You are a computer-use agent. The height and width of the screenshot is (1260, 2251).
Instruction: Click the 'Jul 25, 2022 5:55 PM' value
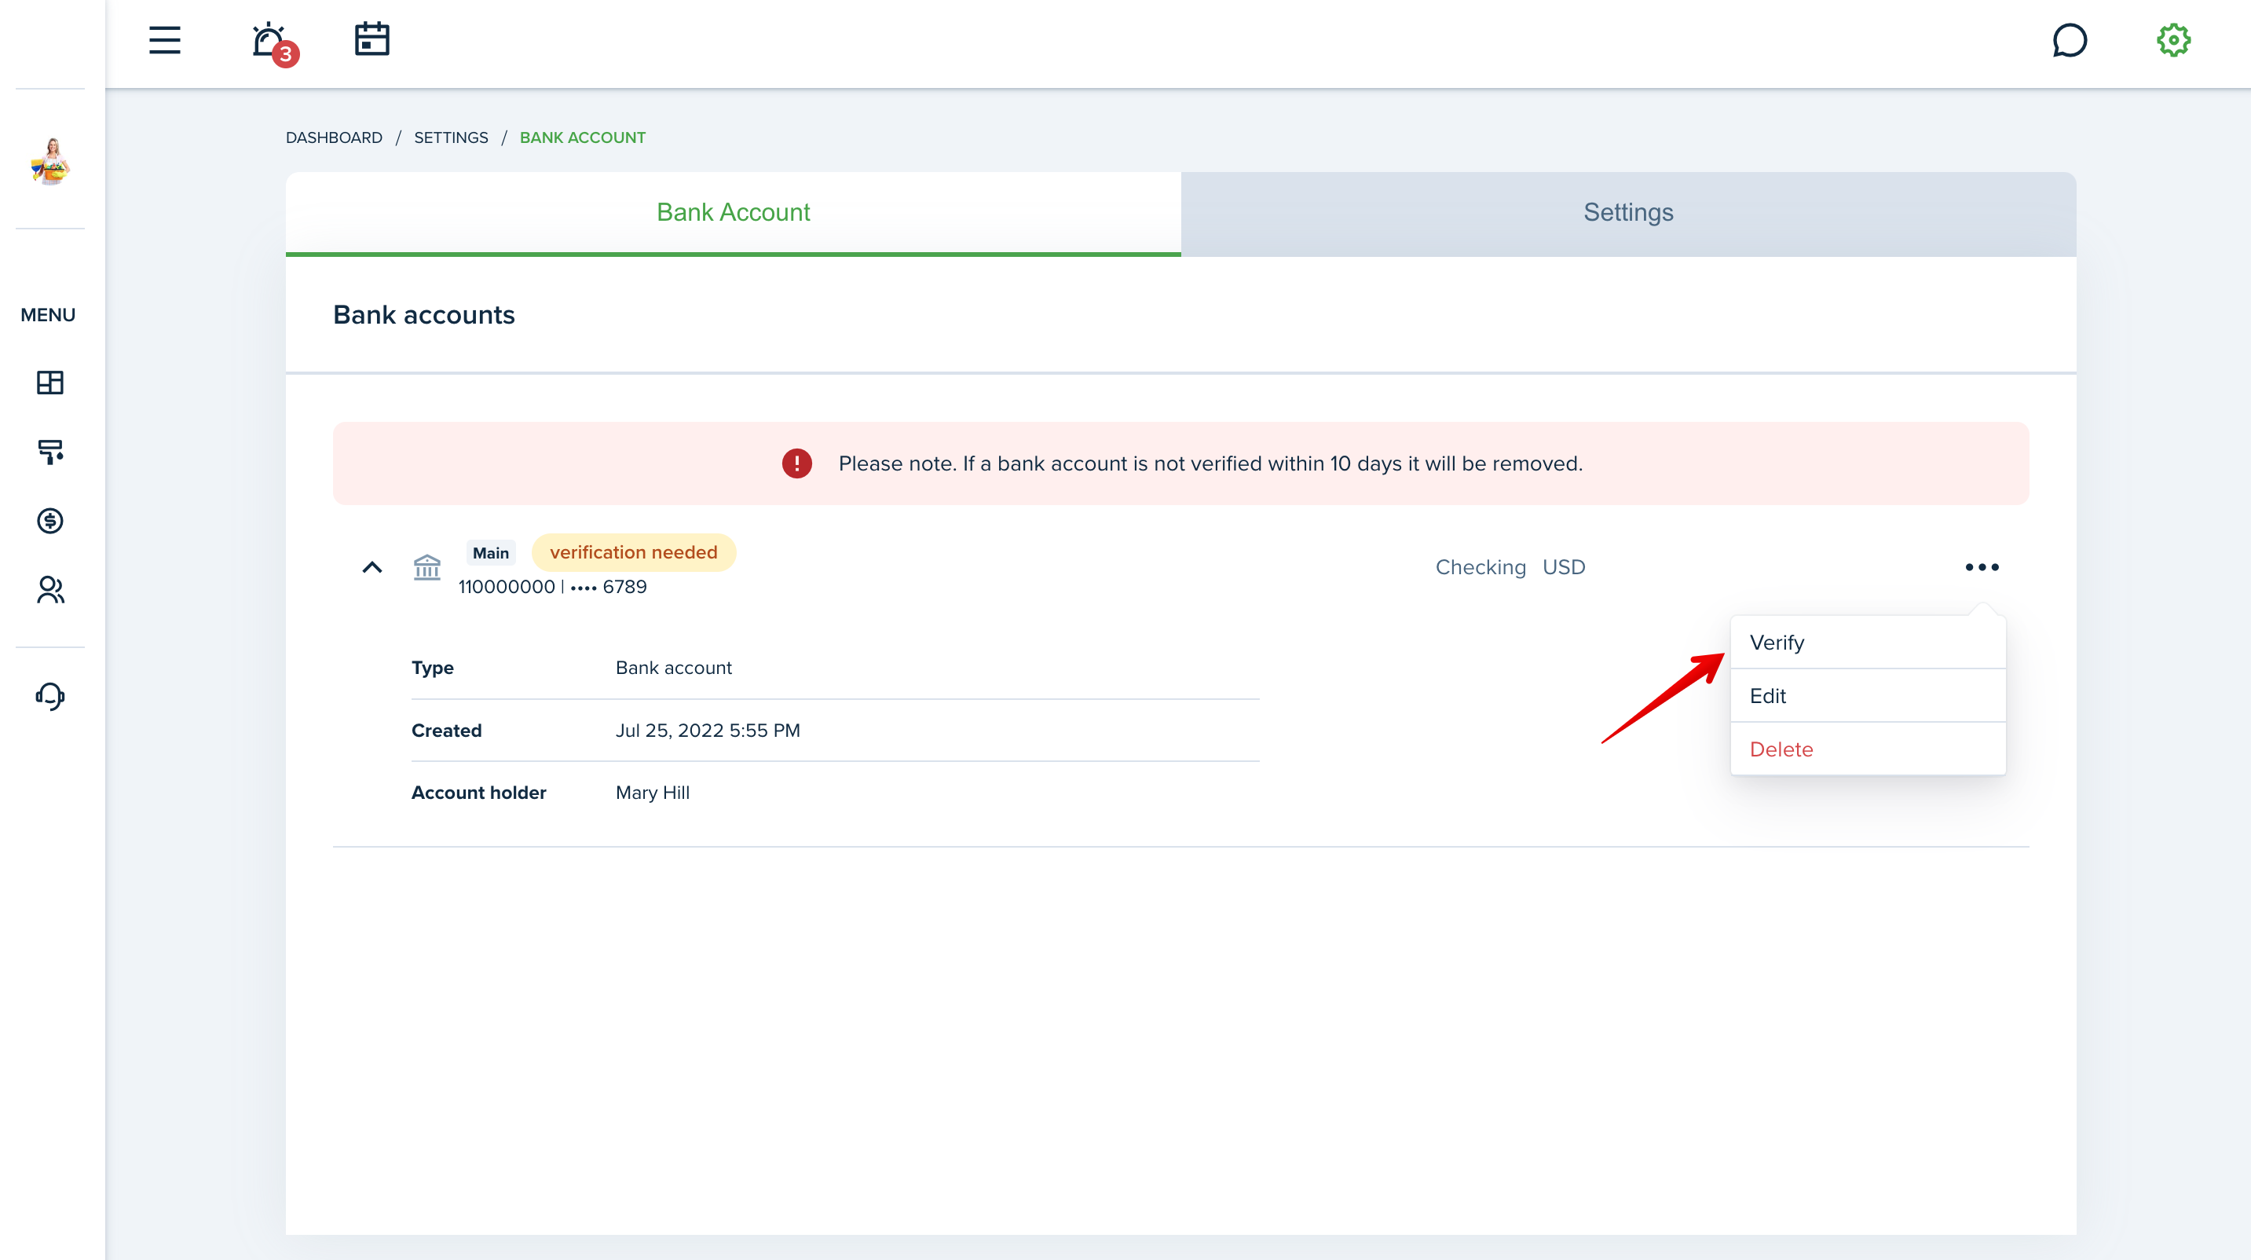[708, 731]
